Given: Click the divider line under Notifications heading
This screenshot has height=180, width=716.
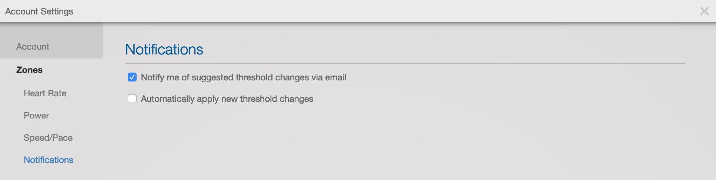Looking at the screenshot, I should click(x=405, y=63).
